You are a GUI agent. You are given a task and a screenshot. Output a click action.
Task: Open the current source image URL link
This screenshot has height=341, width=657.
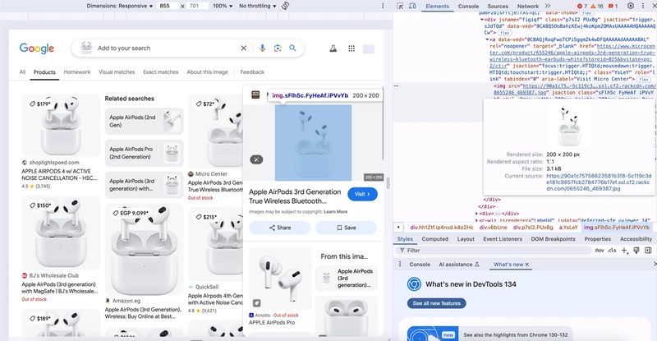tap(599, 182)
